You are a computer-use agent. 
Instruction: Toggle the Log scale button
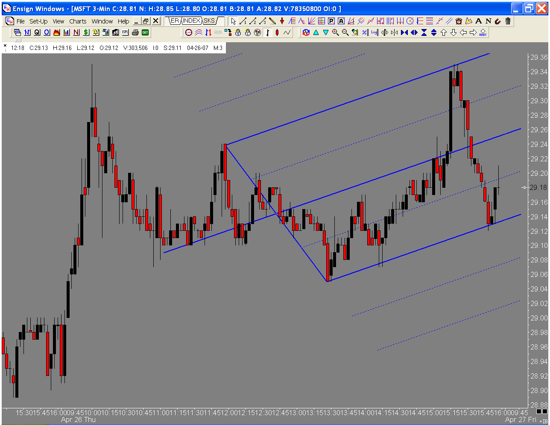click(374, 32)
